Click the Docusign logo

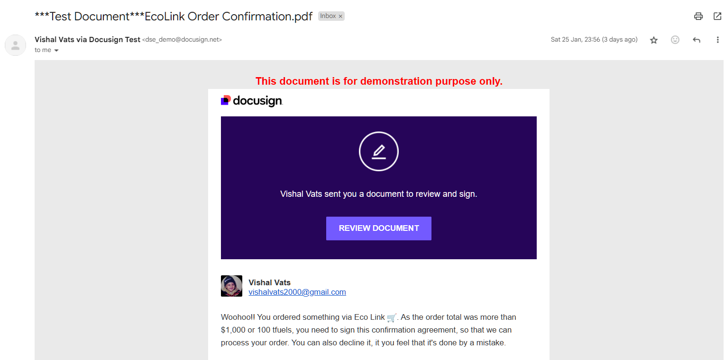tap(252, 100)
